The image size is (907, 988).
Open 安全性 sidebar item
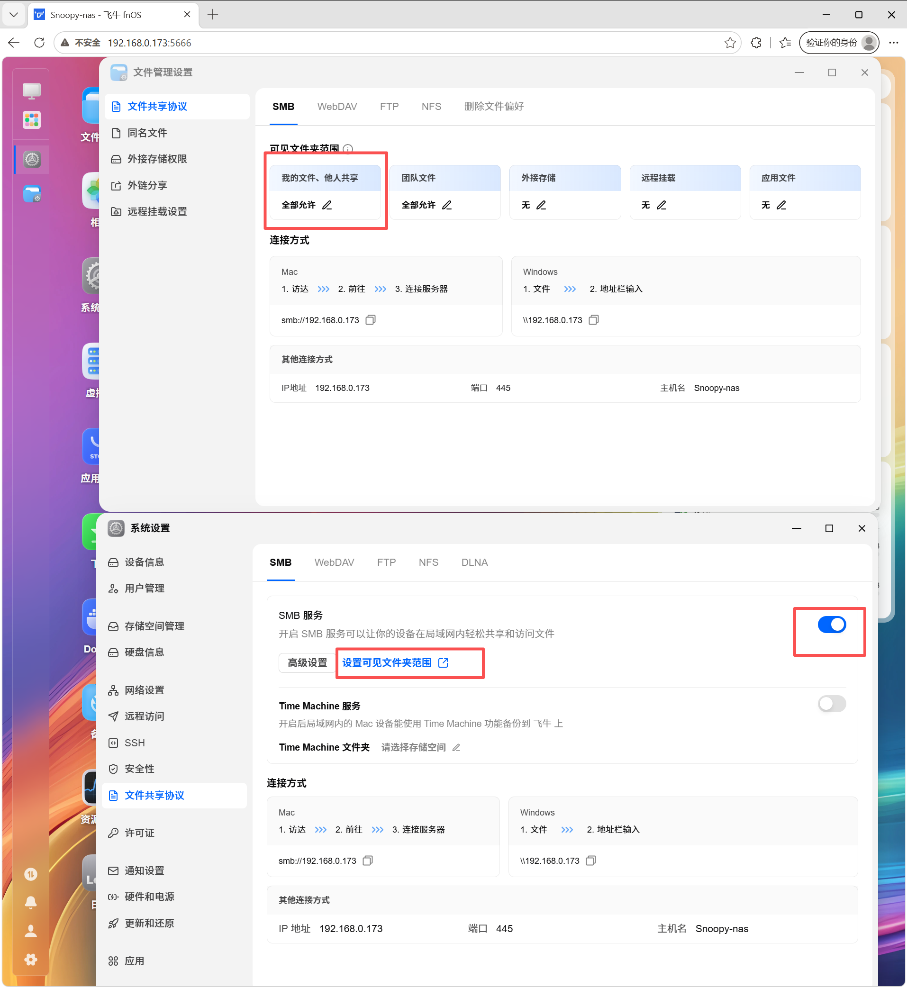[174, 769]
